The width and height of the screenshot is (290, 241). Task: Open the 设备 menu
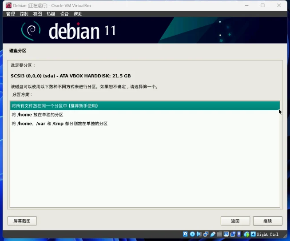[x=64, y=14]
